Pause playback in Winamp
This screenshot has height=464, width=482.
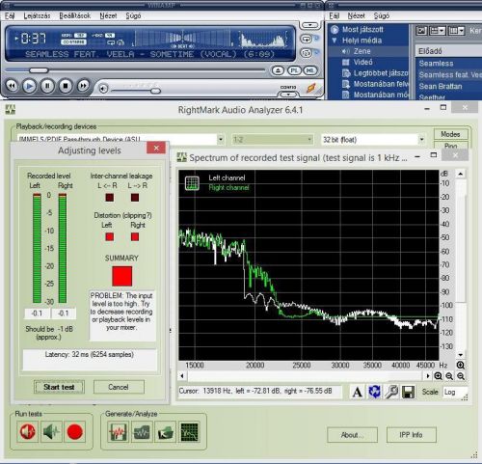tap(47, 86)
